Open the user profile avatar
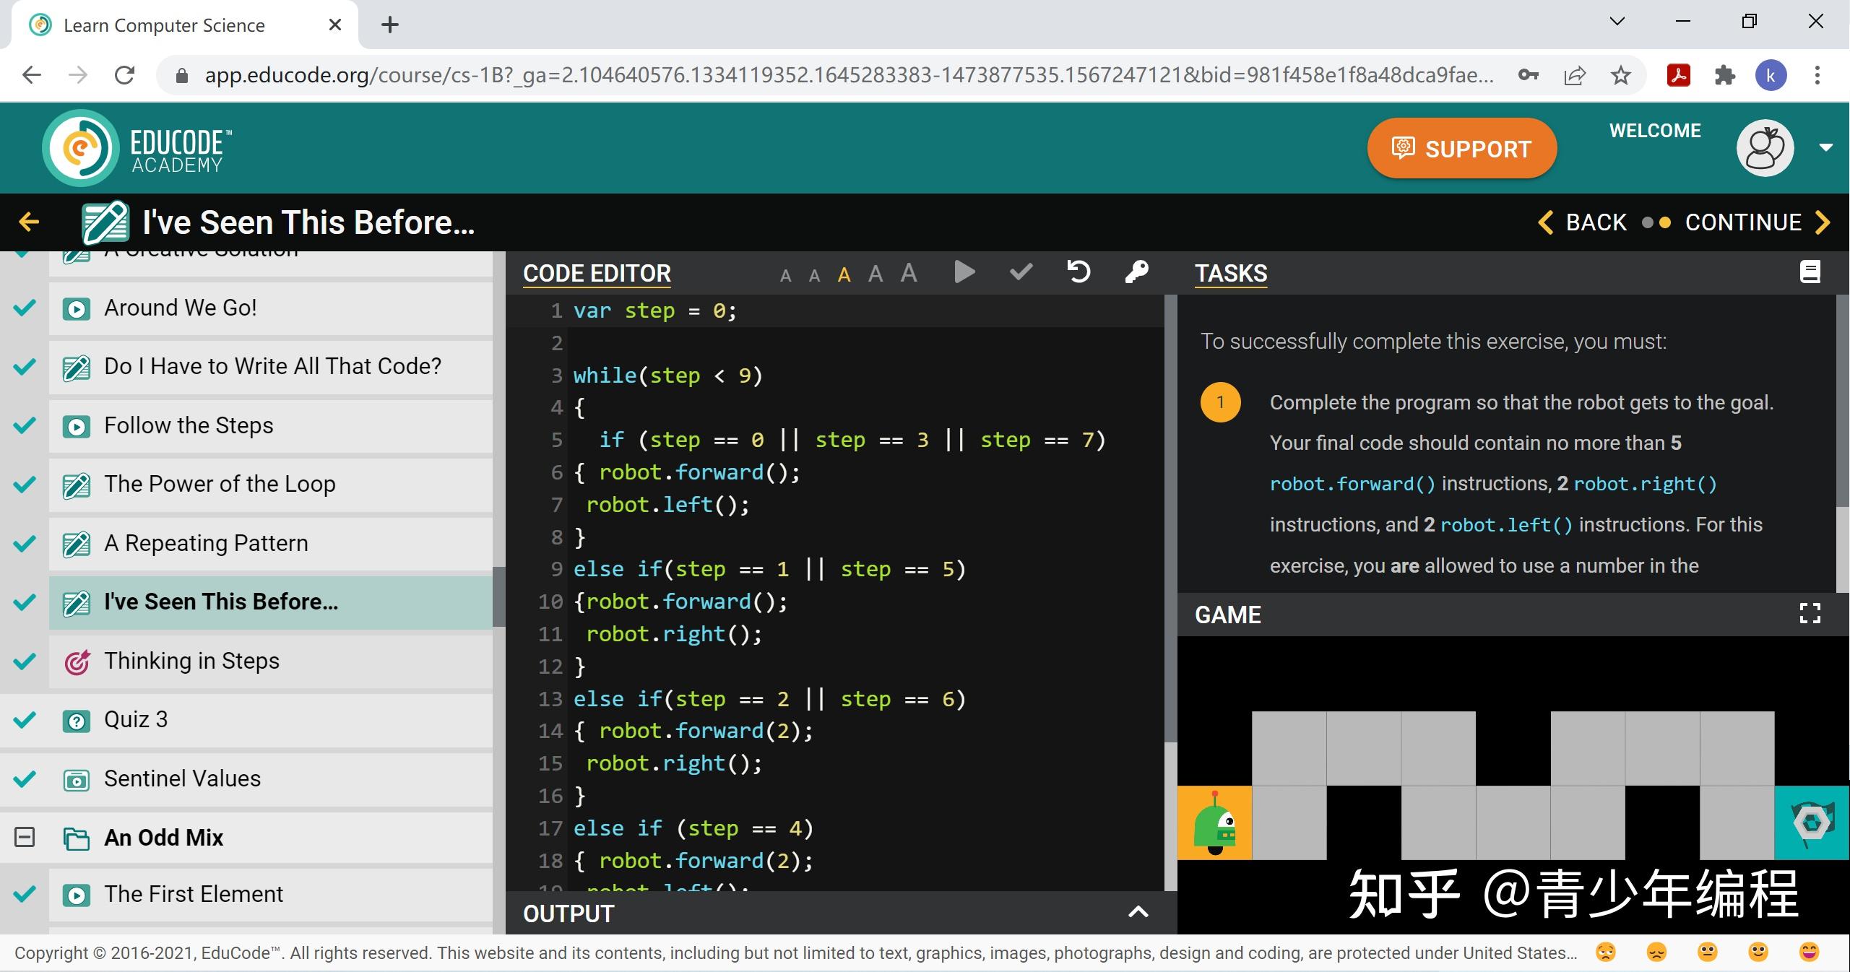This screenshot has height=972, width=1850. coord(1765,148)
